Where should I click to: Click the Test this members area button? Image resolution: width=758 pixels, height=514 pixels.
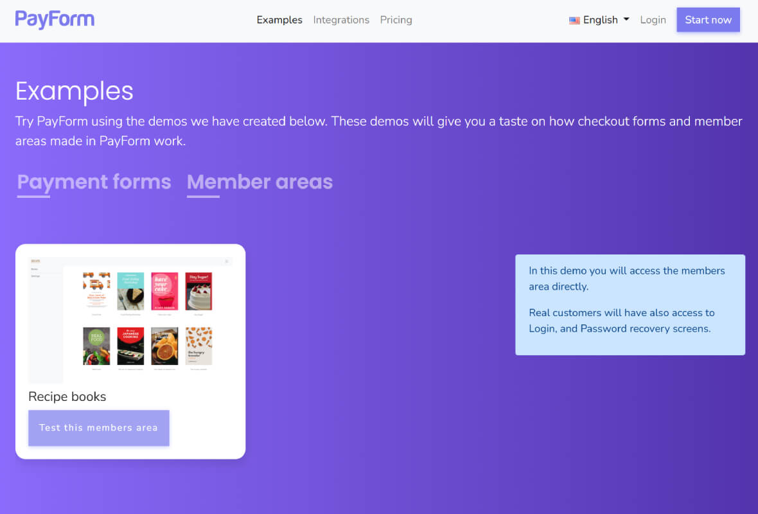[x=99, y=428]
